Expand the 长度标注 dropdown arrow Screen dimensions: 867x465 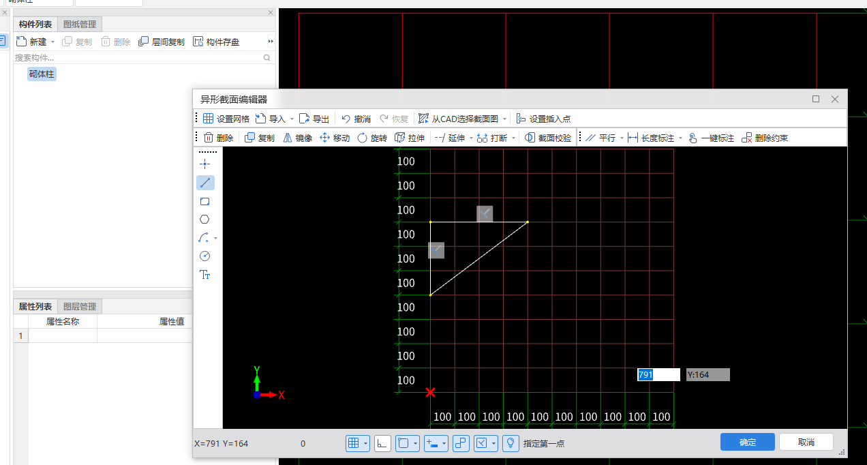[x=680, y=138]
